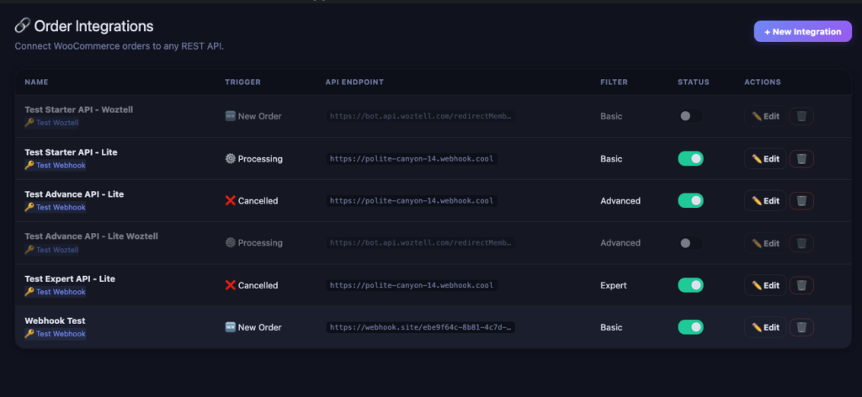
Task: Click the API ENDPOINT column header
Action: tap(354, 82)
